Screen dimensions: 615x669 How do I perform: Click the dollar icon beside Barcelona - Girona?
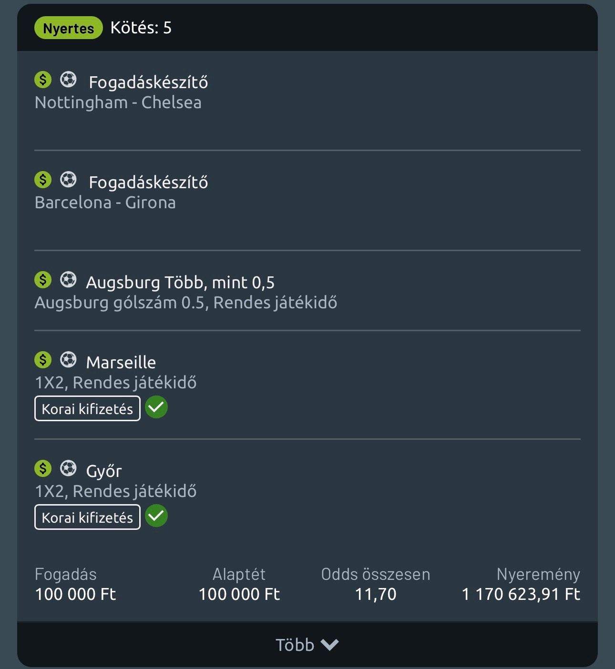pos(43,180)
